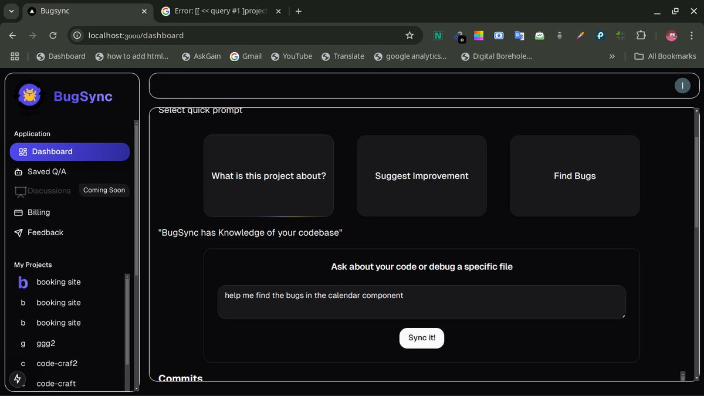Viewport: 704px width, 396px height.
Task: Open the AskGain bookmark
Action: click(201, 56)
